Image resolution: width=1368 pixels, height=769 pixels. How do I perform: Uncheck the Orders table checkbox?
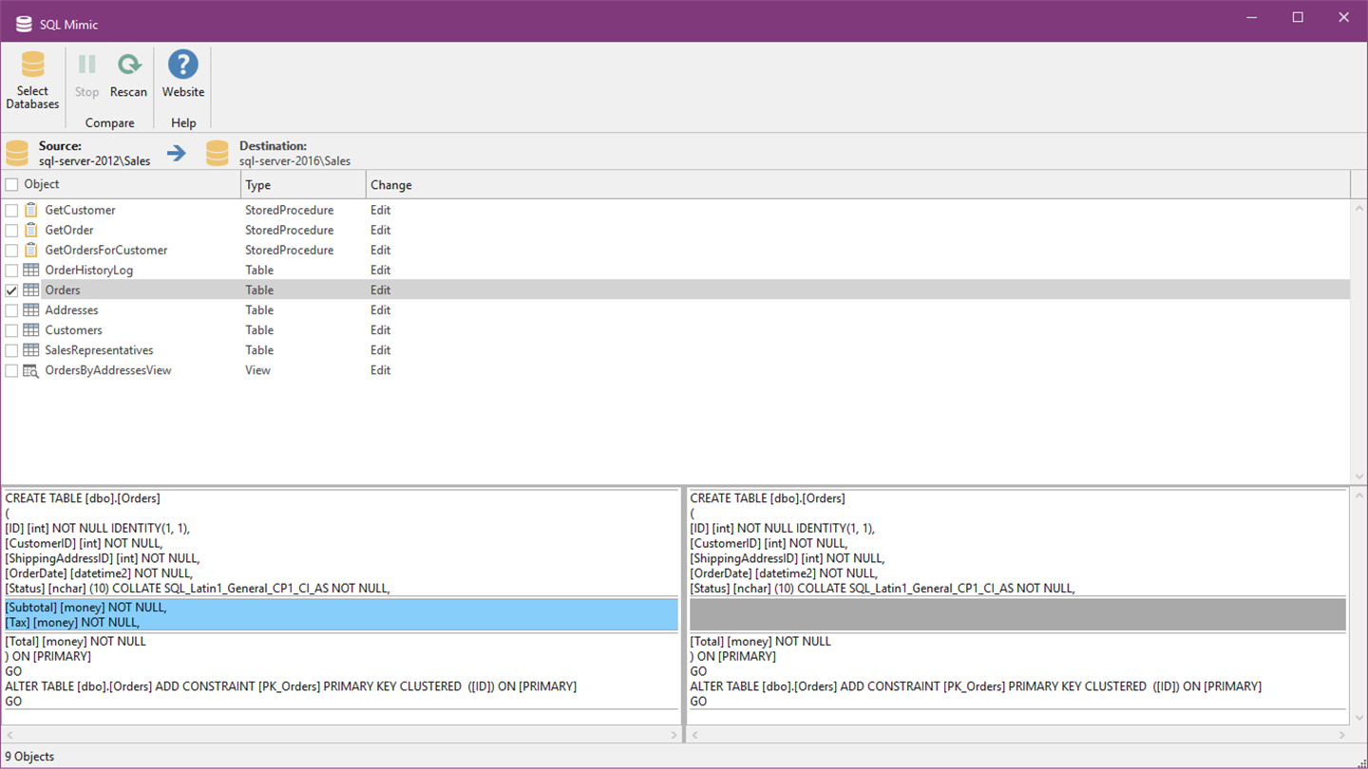click(11, 291)
